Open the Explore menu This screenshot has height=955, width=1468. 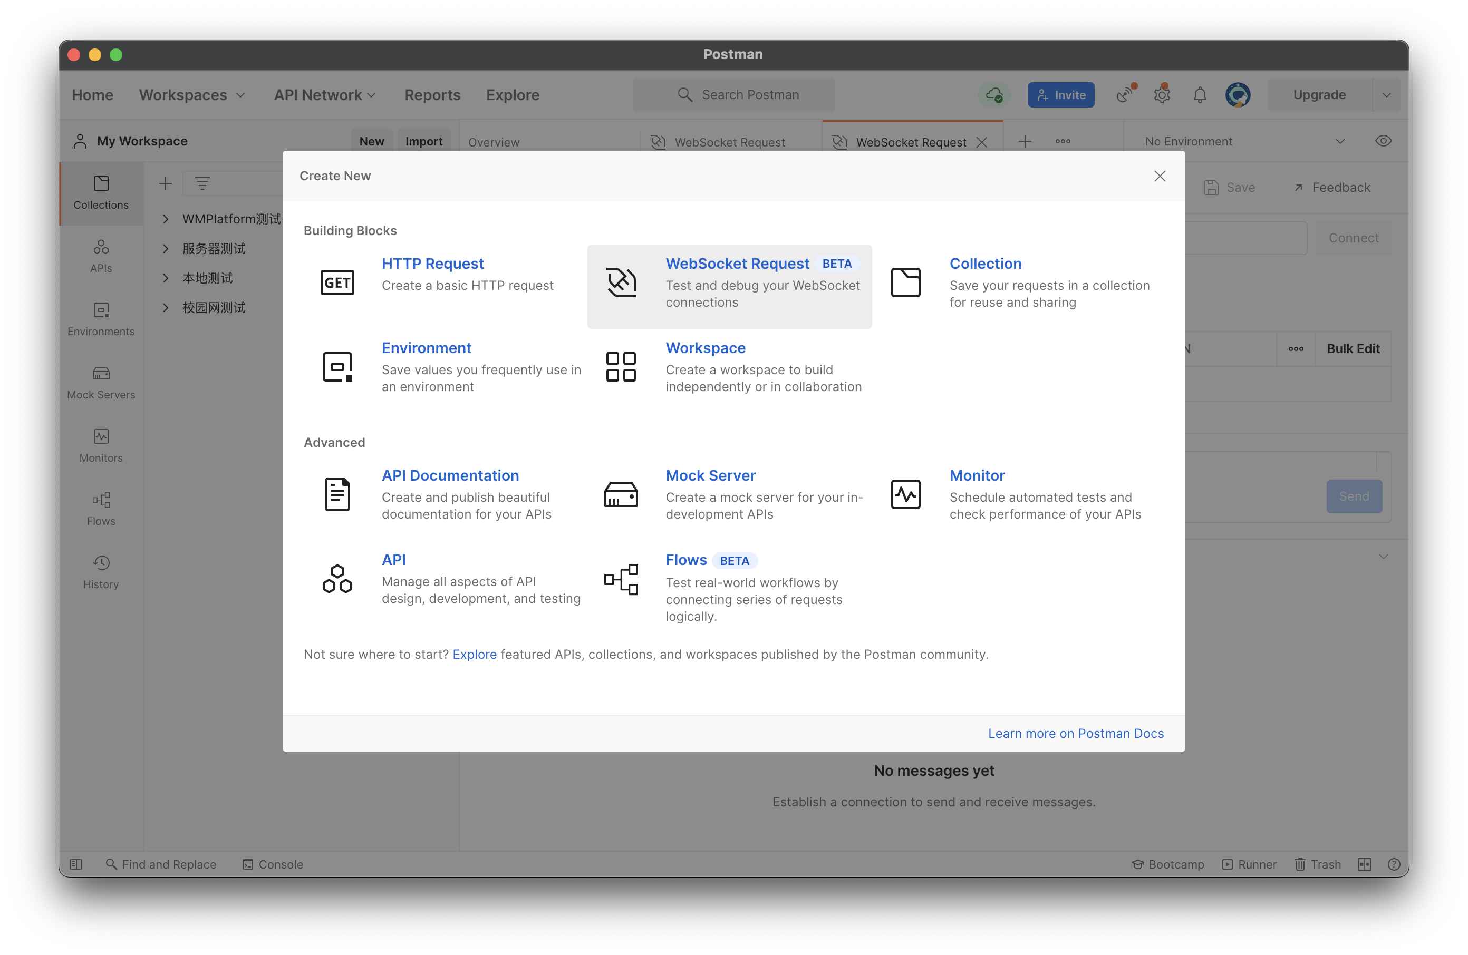coord(513,95)
